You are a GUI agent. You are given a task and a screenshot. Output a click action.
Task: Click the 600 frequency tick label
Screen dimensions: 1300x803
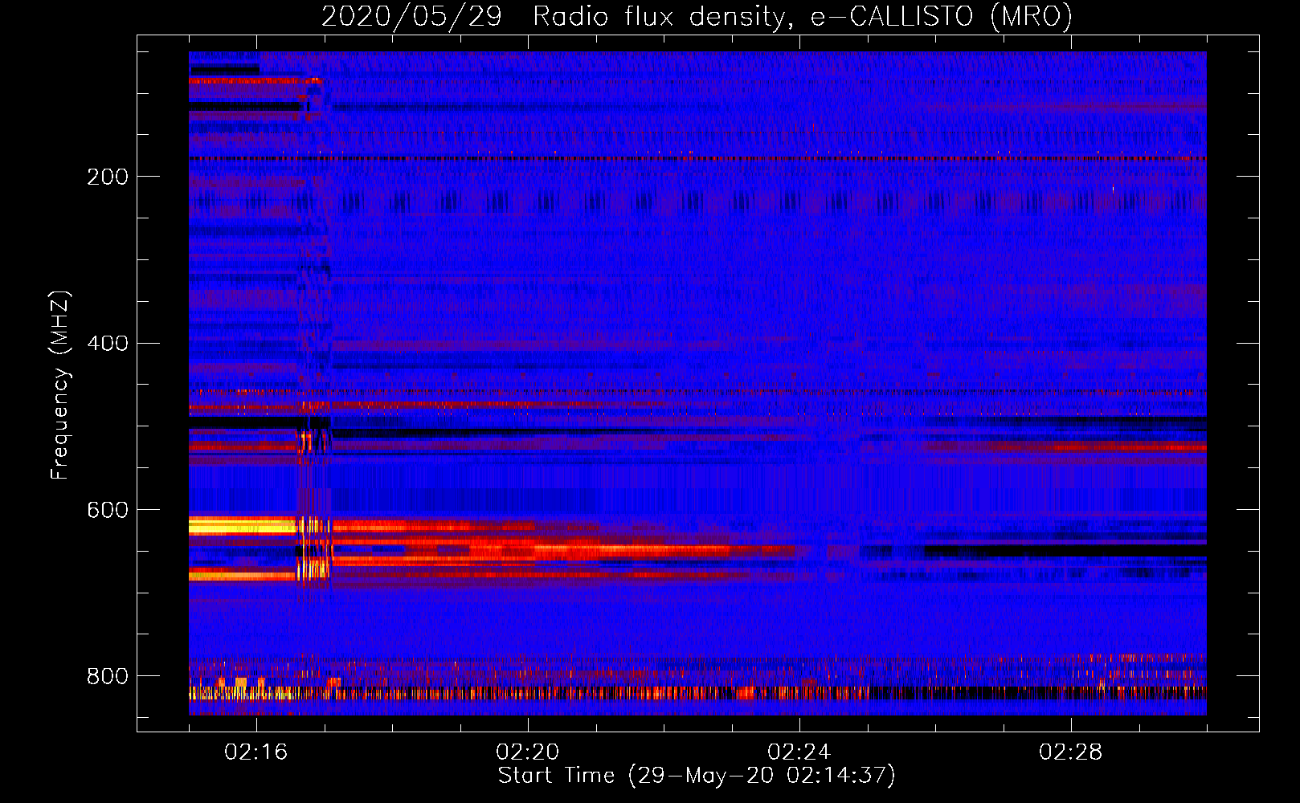click(x=108, y=511)
